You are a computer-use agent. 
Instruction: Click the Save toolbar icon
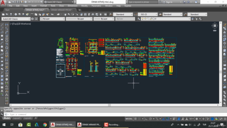pos(11,14)
